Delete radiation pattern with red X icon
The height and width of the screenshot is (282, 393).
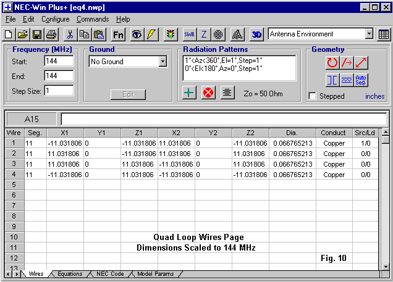(208, 93)
